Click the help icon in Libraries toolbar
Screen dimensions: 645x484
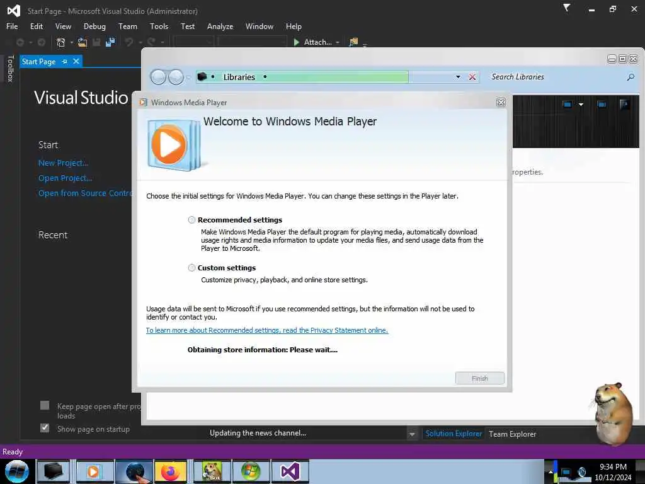[624, 105]
